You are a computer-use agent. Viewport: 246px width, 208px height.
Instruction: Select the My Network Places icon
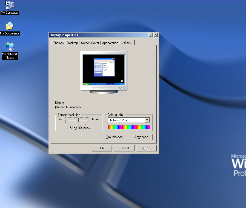10,47
